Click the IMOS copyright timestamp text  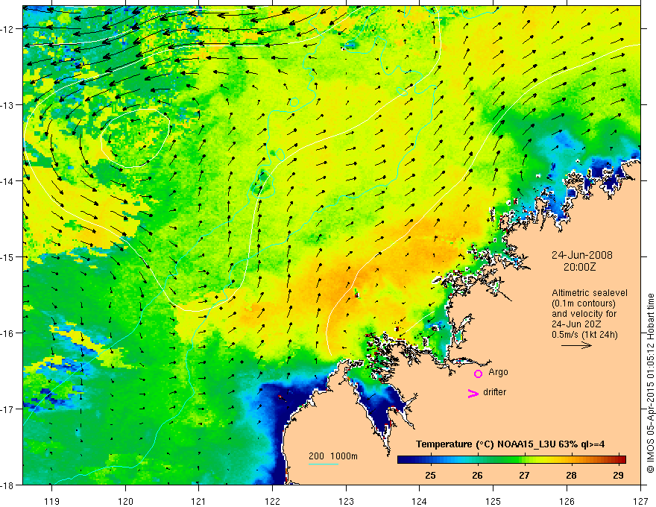[650, 383]
